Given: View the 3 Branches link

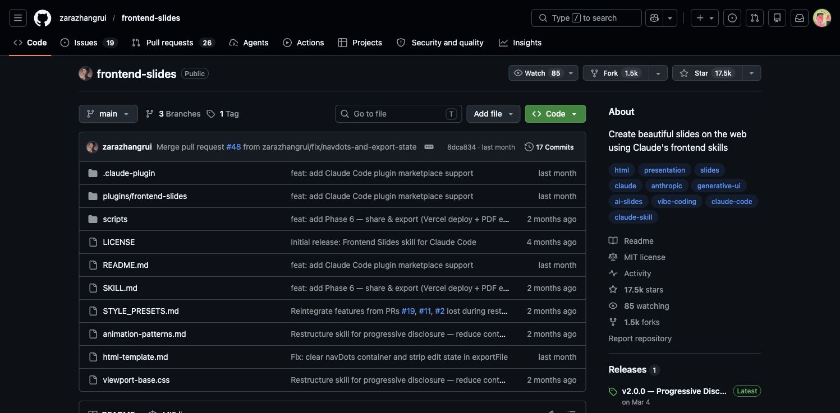Looking at the screenshot, I should pos(173,114).
